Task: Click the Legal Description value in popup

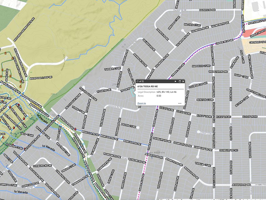Action: (x=167, y=92)
